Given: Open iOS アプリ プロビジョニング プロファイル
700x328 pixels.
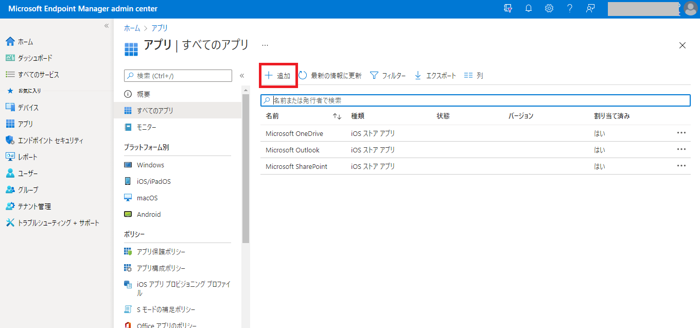Looking at the screenshot, I should coord(178,289).
